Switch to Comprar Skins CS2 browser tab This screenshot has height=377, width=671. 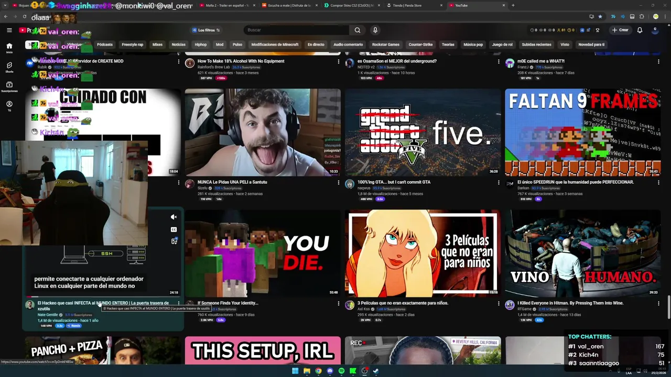point(352,5)
